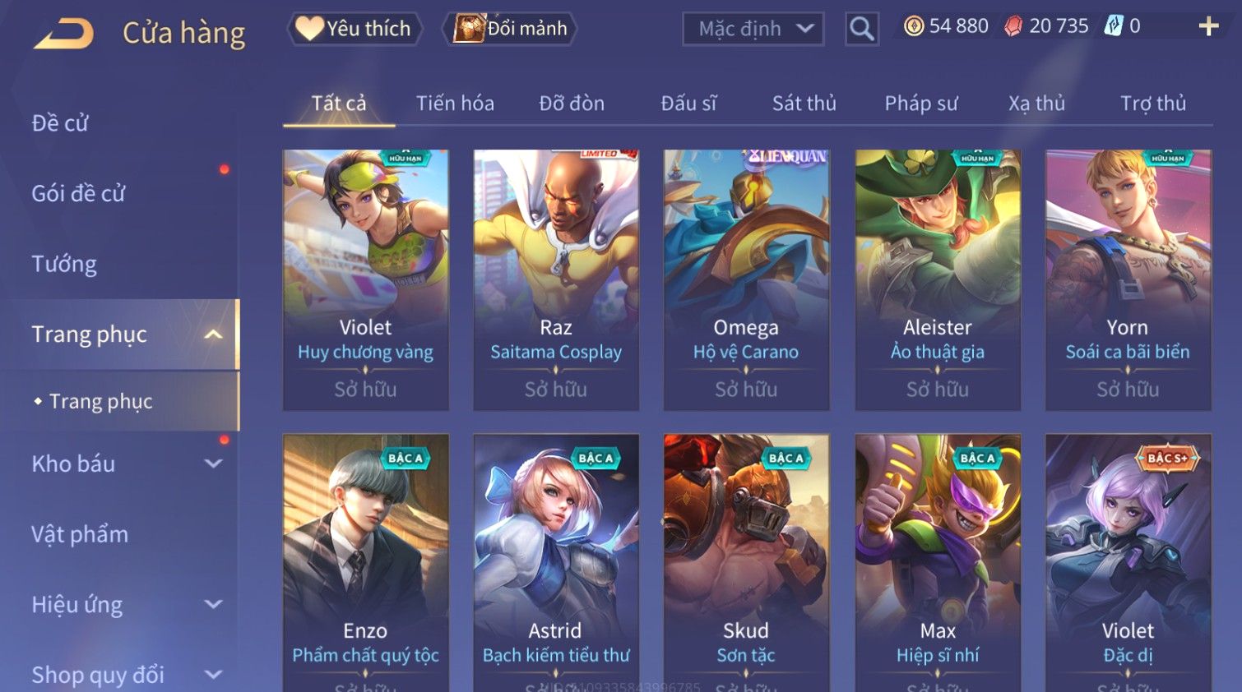Open the Tướng sidebar menu
The image size is (1242, 692).
(x=64, y=264)
